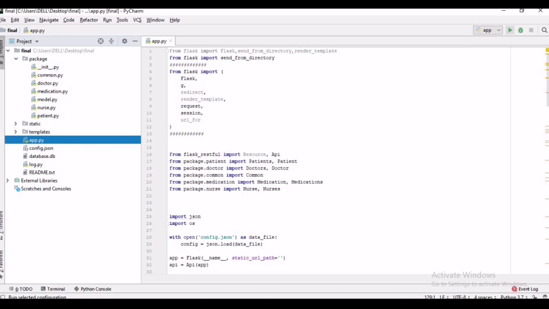Expand External Libraries node

(x=8, y=181)
